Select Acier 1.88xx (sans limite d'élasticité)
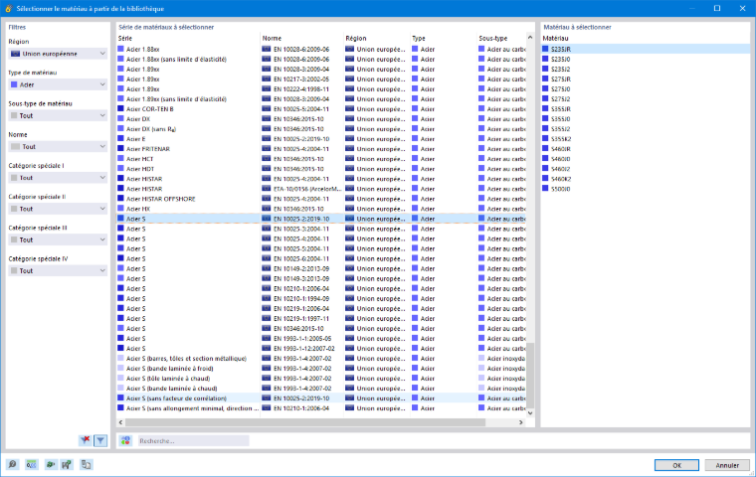This screenshot has width=756, height=477. click(x=321, y=60)
